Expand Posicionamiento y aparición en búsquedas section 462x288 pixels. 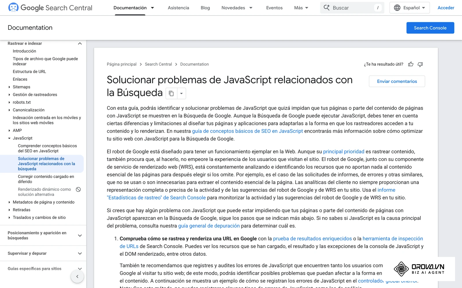click(80, 236)
